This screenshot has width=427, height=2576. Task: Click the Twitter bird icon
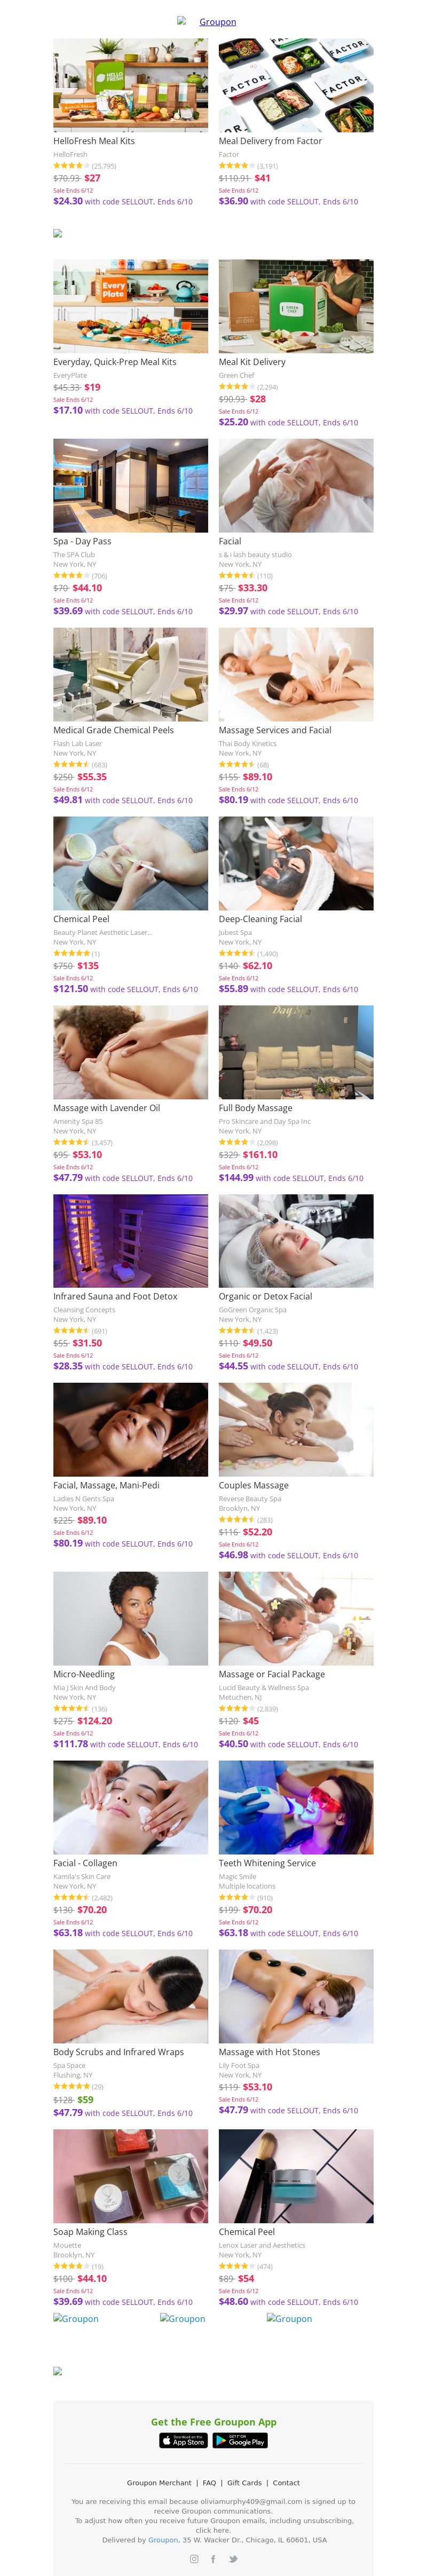click(x=233, y=2558)
